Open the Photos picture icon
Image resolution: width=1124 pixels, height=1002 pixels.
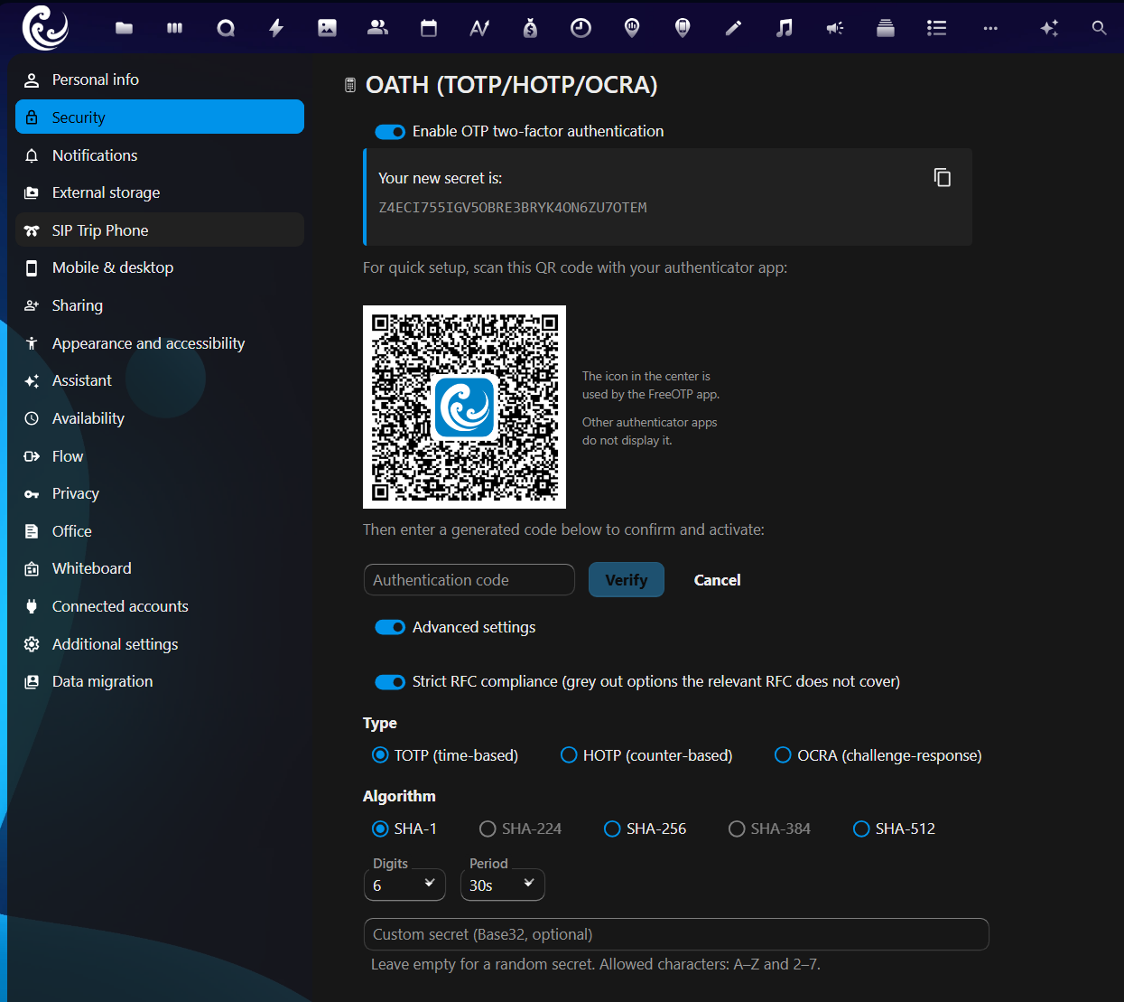click(327, 28)
